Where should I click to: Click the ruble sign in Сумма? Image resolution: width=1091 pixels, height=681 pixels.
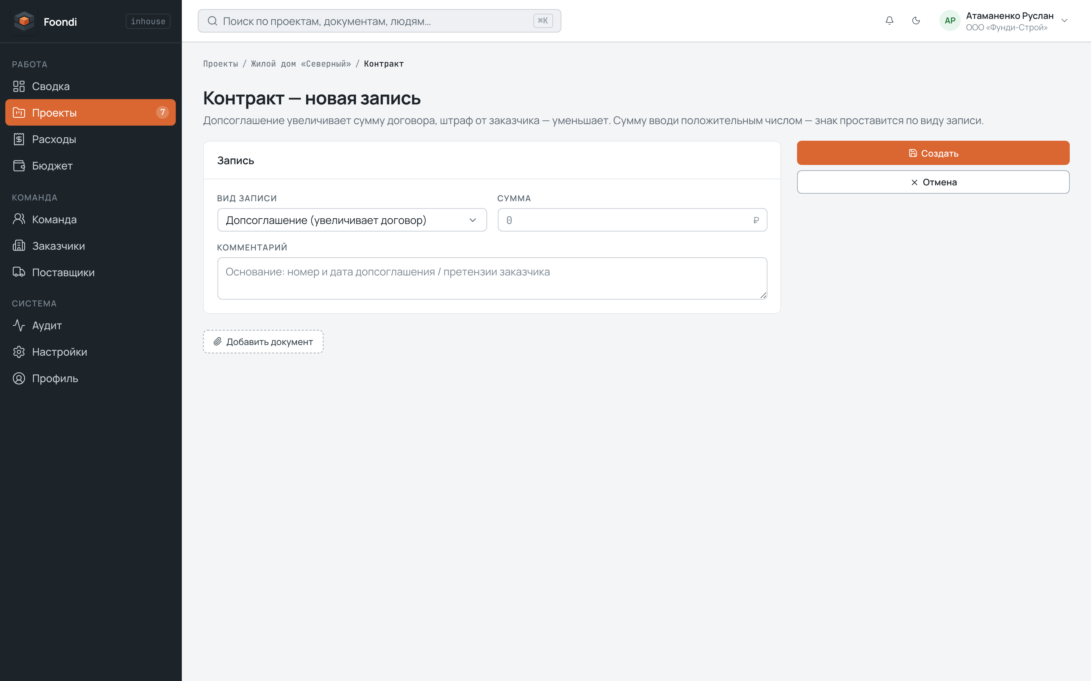pos(756,220)
